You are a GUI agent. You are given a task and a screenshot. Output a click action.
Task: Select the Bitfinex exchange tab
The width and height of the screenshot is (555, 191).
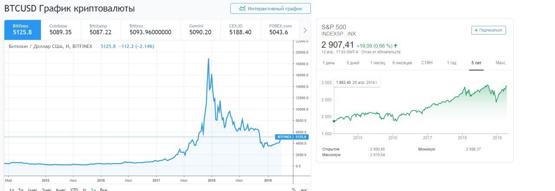click(x=23, y=29)
